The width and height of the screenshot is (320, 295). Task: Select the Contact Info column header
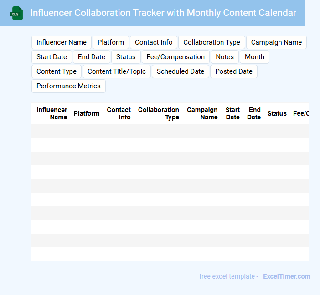(119, 113)
